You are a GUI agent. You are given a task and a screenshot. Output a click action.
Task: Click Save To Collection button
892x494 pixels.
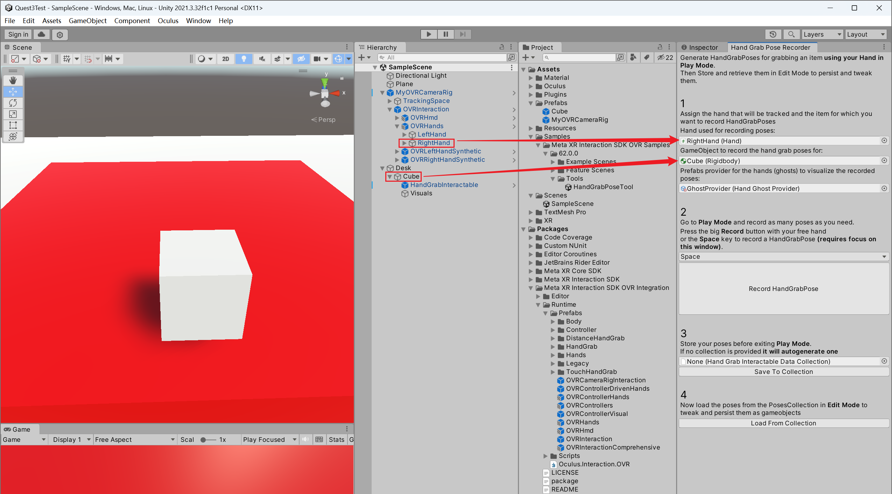[x=784, y=372]
